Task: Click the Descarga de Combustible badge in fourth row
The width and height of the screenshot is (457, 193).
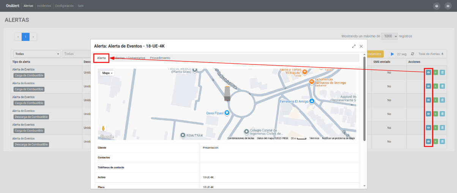Action: (31, 117)
